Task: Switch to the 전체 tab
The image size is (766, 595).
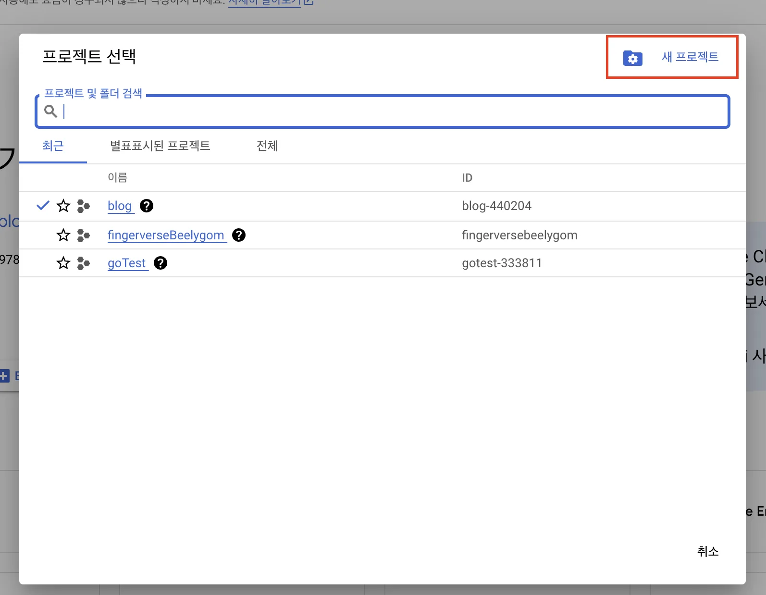Action: [267, 146]
